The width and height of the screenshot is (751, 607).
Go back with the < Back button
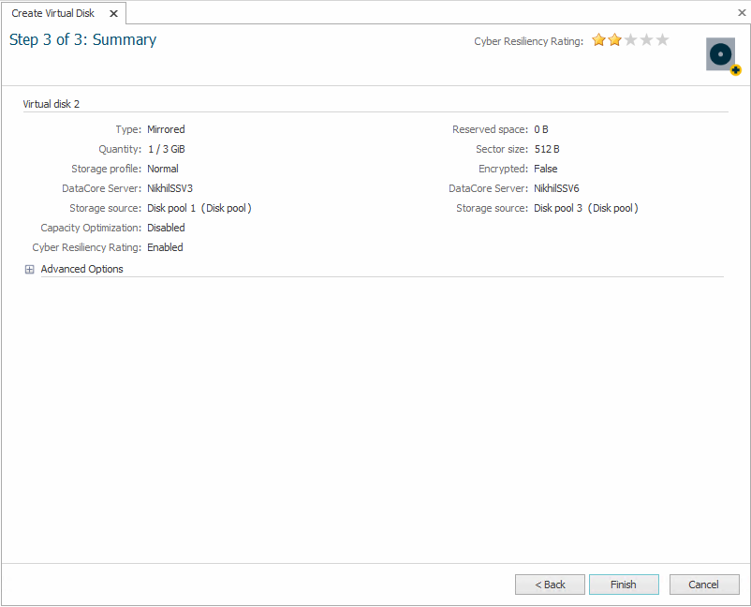pyautogui.click(x=550, y=585)
